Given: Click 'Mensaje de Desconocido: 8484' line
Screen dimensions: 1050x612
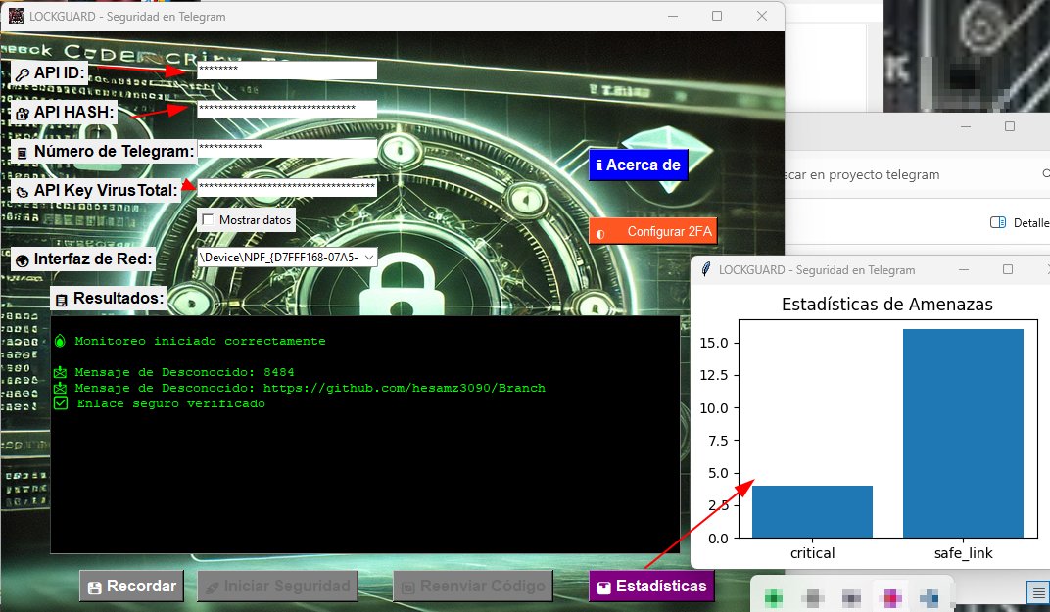Looking at the screenshot, I should pyautogui.click(x=184, y=372).
